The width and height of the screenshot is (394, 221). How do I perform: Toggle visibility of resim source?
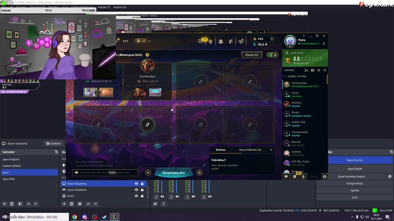pos(136,196)
